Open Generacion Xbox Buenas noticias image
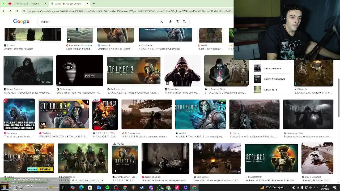The height and width of the screenshot is (191, 340). tap(308, 115)
